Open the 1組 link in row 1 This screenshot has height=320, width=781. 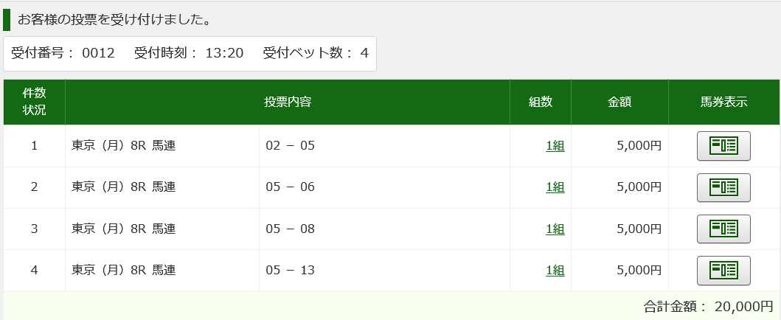pos(555,146)
